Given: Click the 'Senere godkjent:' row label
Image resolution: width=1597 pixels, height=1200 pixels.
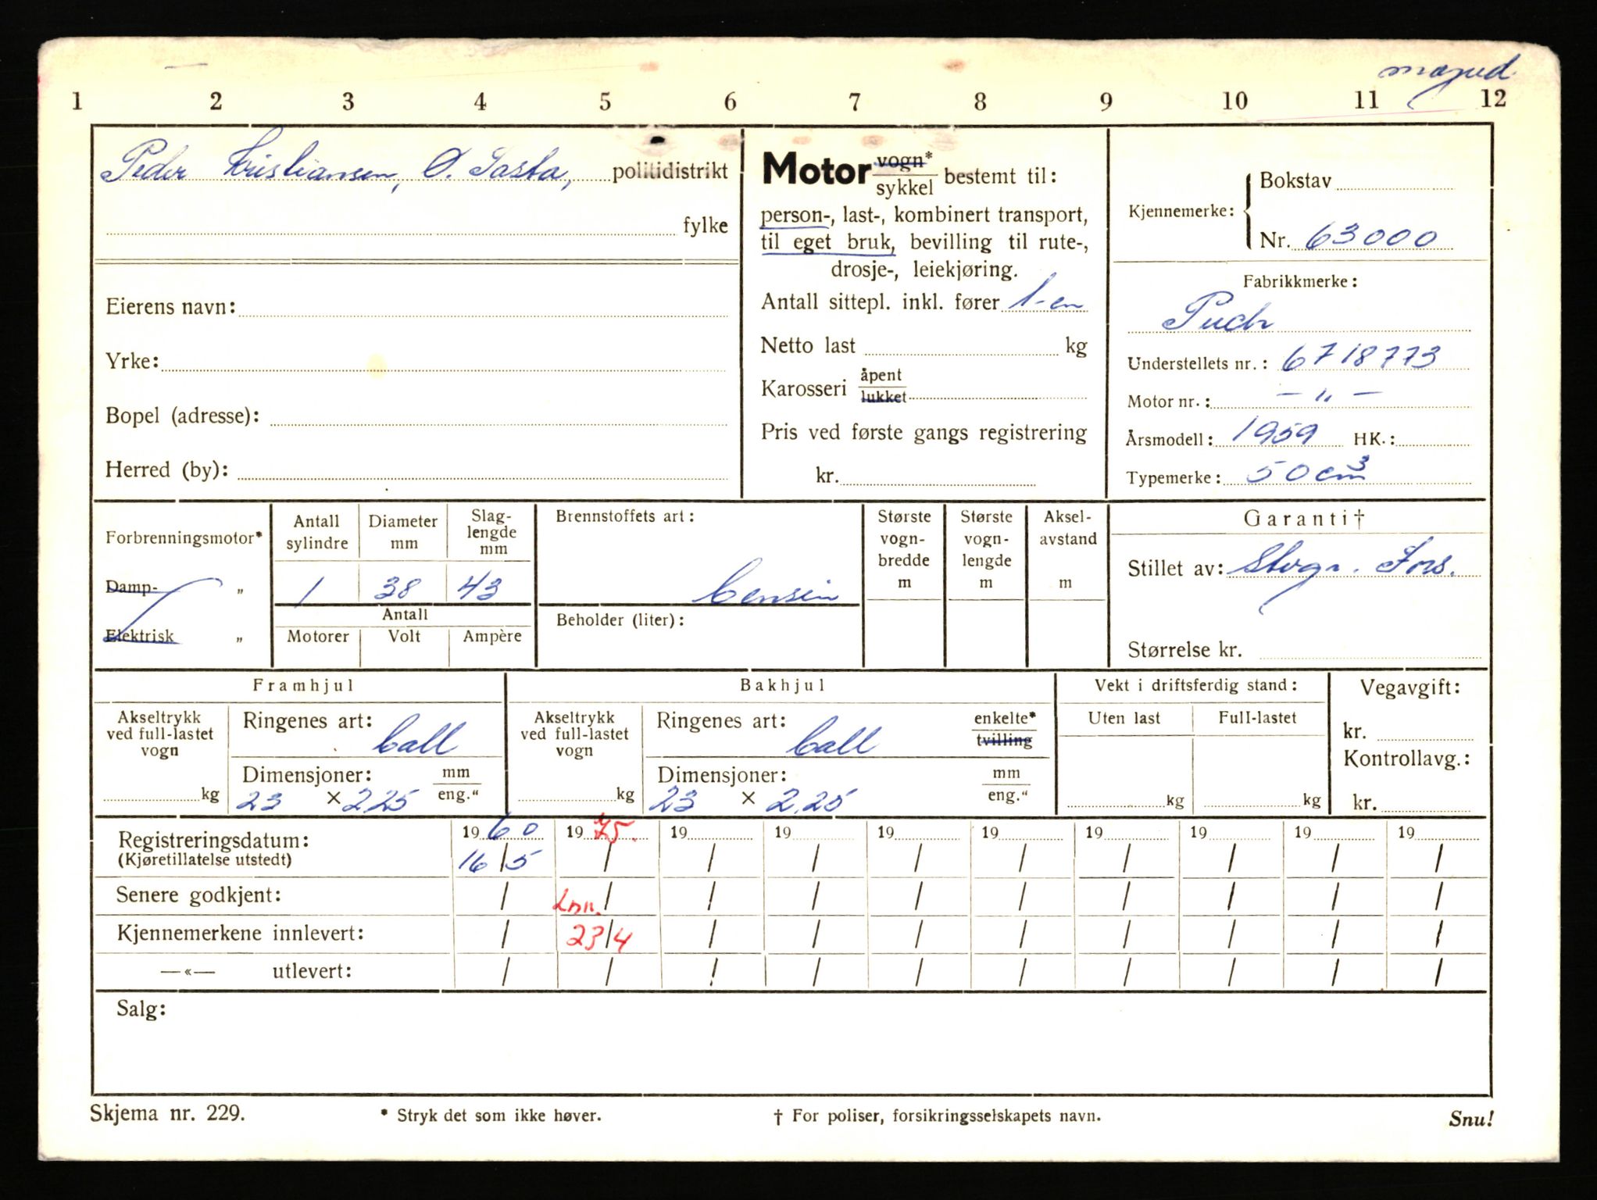Looking at the screenshot, I should (x=199, y=895).
